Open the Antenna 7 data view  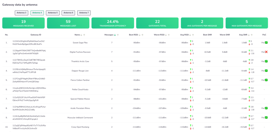point(84,13)
